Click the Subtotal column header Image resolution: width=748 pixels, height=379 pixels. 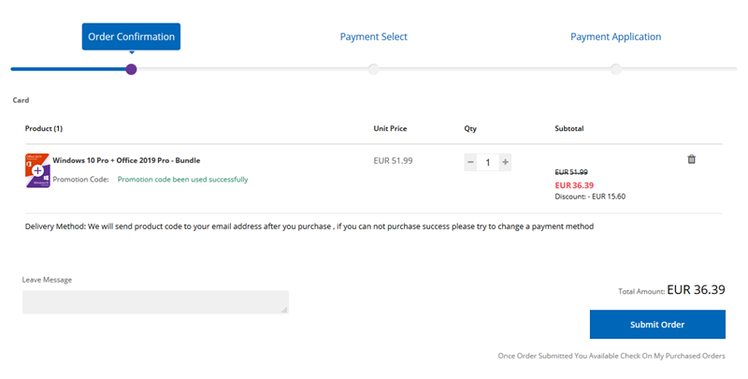click(x=569, y=128)
